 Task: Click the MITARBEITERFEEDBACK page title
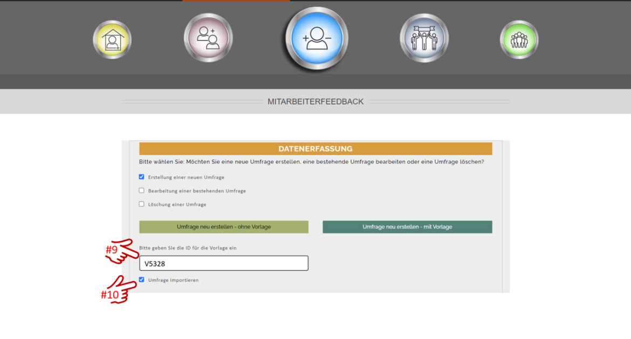click(x=315, y=101)
